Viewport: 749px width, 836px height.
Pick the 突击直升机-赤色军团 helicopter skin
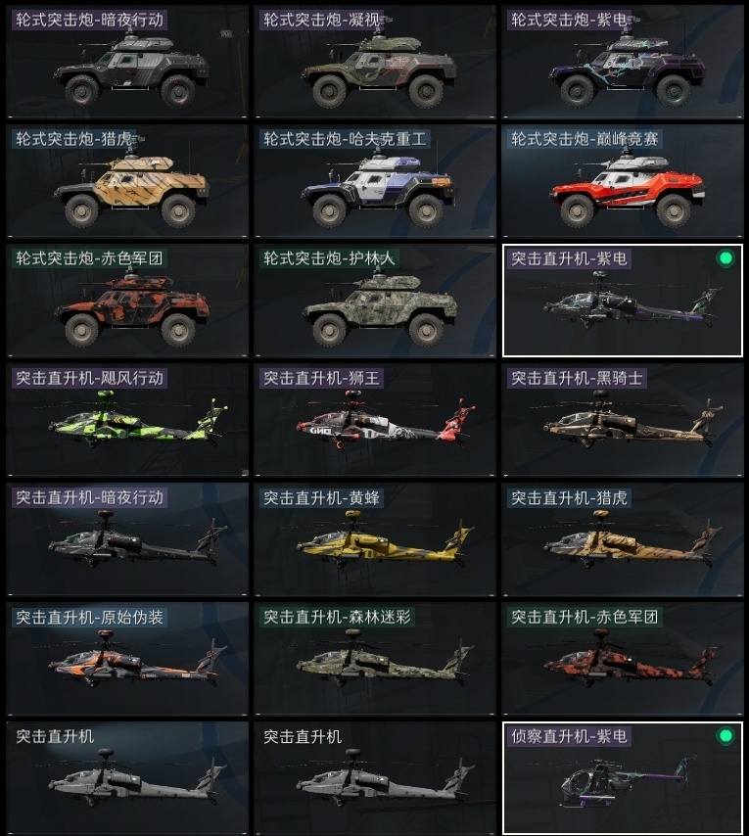pos(623,659)
